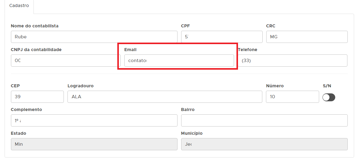Click the CNPJ da contabilidade field
The width and height of the screenshot is (362, 160).
65,61
